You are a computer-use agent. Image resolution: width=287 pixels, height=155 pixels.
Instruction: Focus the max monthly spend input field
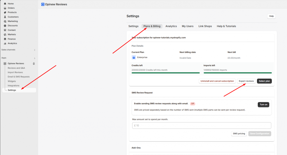point(202,125)
